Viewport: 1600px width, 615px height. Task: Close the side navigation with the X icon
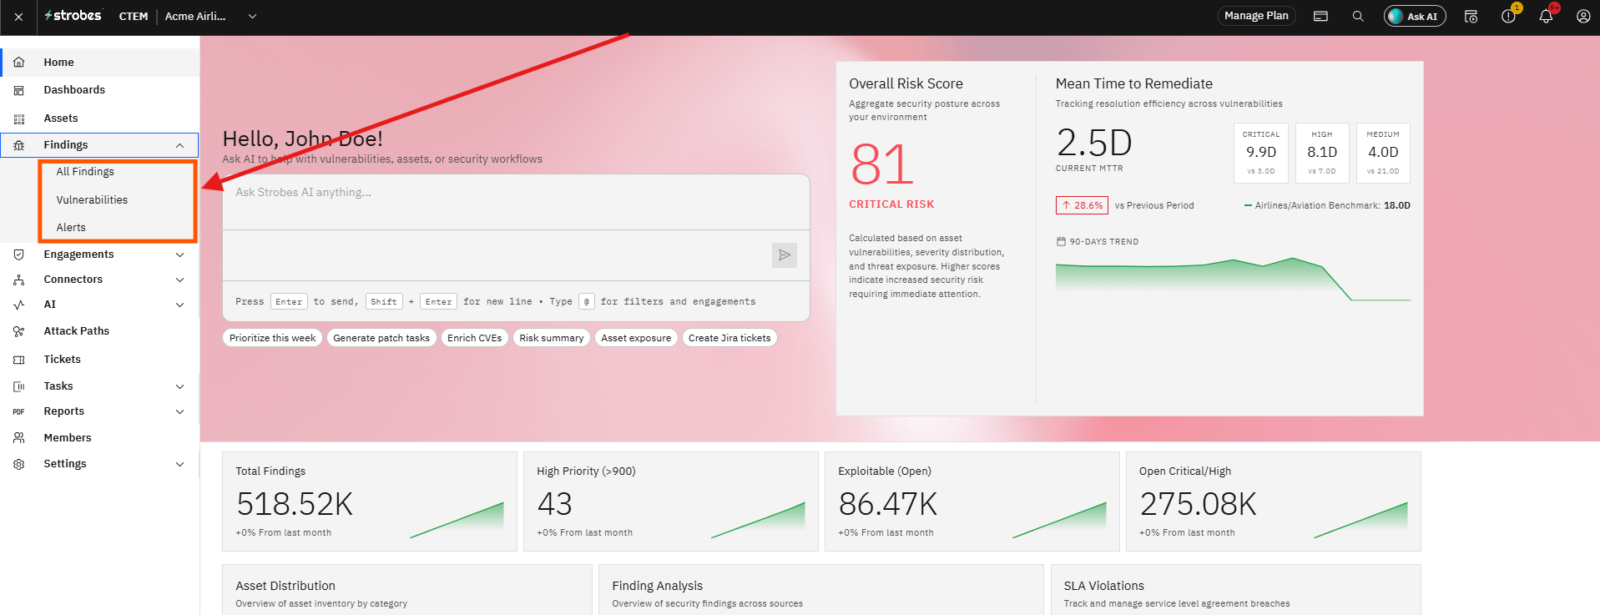[18, 17]
